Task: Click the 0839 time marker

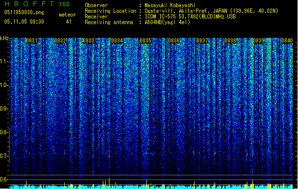Action: pos(259,41)
